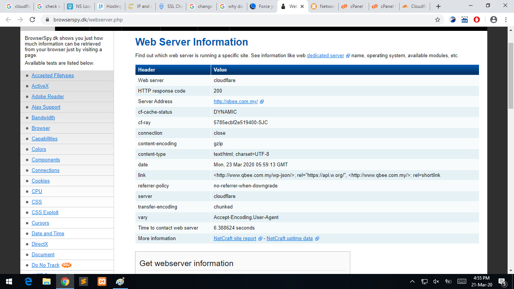Open the Bandwidth test link
This screenshot has width=514, height=289.
click(x=43, y=118)
